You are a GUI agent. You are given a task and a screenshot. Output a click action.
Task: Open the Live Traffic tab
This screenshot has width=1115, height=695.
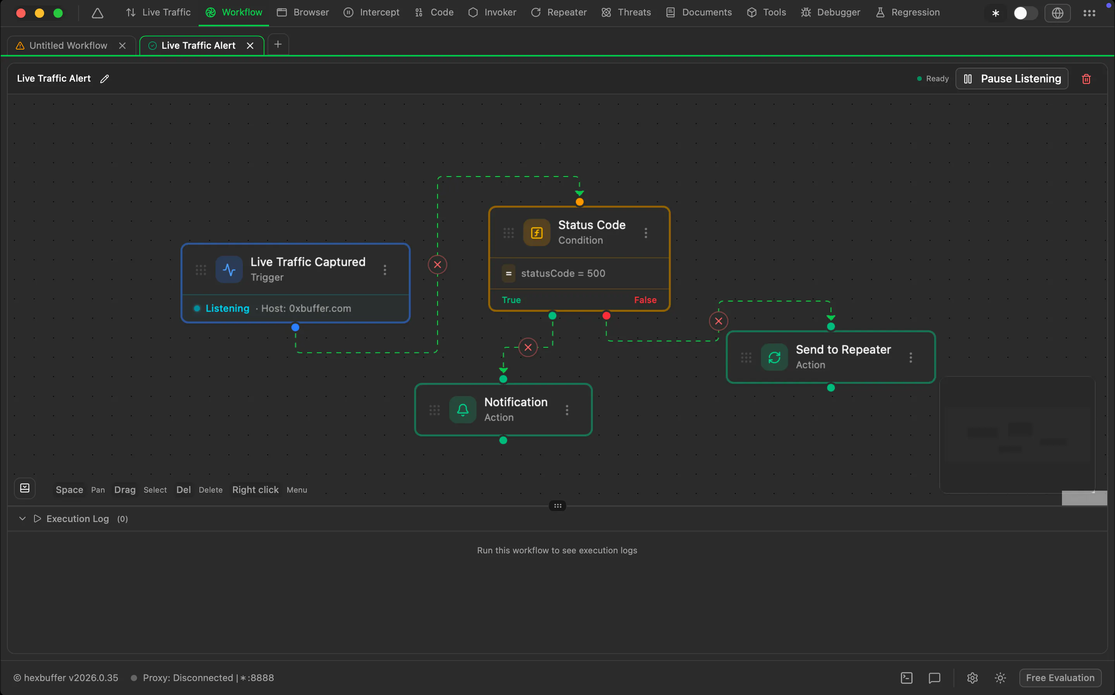click(x=158, y=12)
